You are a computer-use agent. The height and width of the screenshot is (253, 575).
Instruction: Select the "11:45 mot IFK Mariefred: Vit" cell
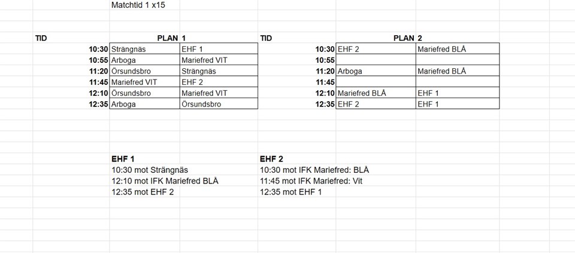(311, 181)
